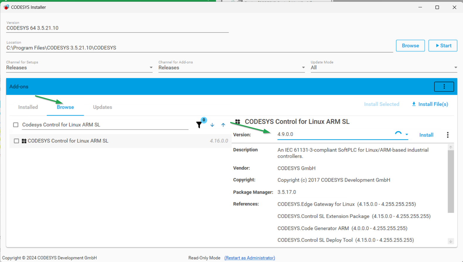Expand the Version 4.9.0.0 dropdown

(x=407, y=135)
